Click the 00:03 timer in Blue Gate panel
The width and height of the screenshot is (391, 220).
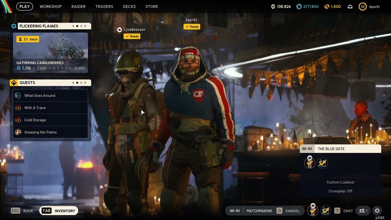pyautogui.click(x=307, y=149)
